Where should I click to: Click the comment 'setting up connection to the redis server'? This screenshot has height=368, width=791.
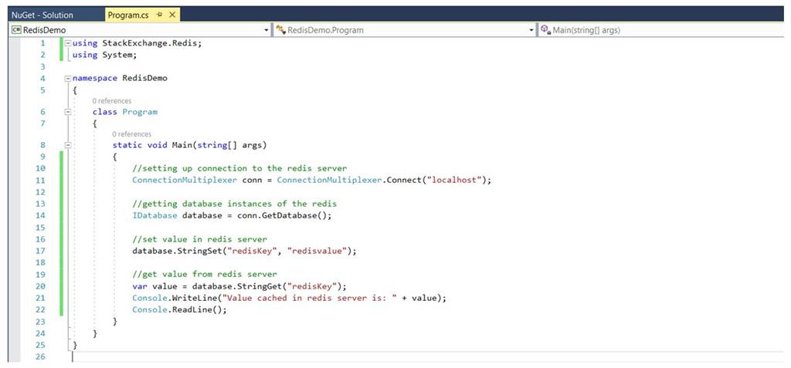point(239,168)
